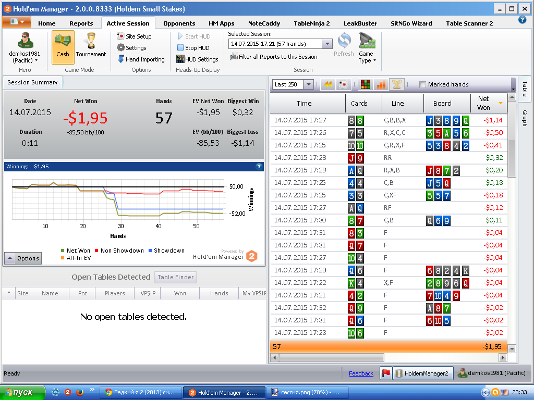Launch Hand Importing
The width and height of the screenshot is (534, 400).
(141, 59)
